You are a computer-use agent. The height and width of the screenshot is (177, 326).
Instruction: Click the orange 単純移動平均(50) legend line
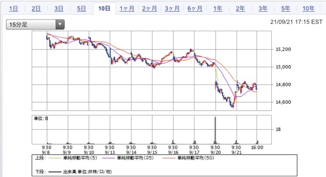pyautogui.click(x=169, y=158)
